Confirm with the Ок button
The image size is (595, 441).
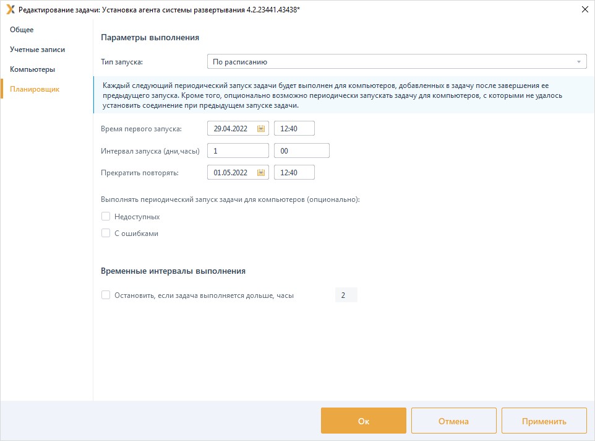(x=364, y=421)
